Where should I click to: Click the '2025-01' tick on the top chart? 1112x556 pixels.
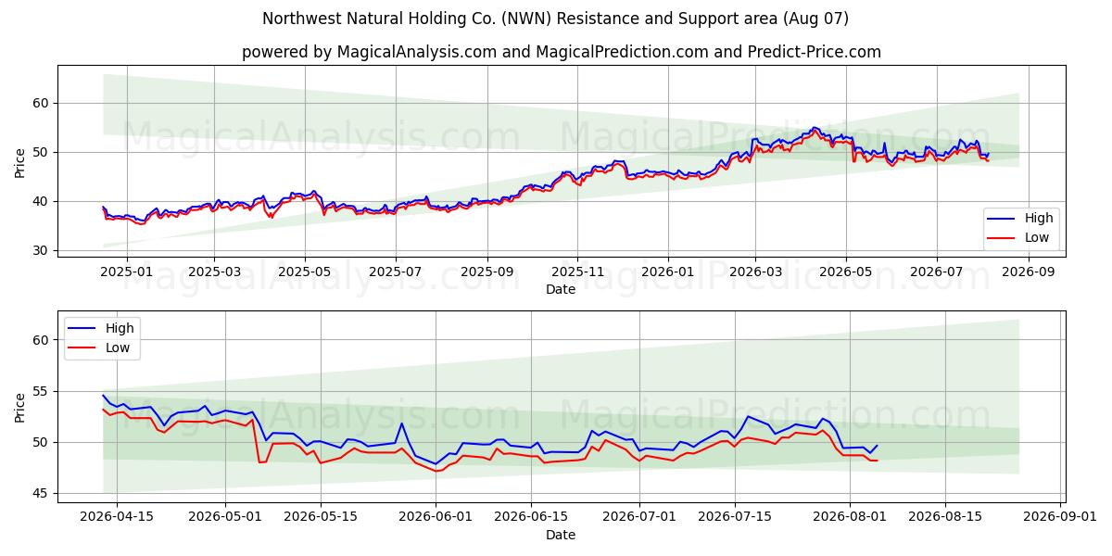[126, 272]
